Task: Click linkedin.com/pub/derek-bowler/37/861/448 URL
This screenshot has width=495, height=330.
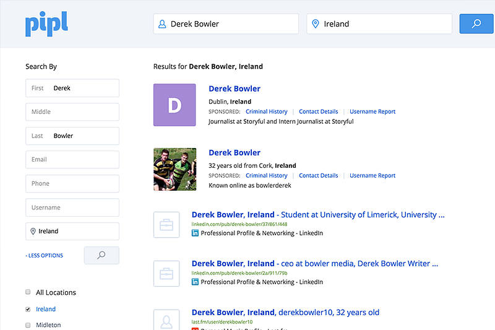Action: pos(239,224)
